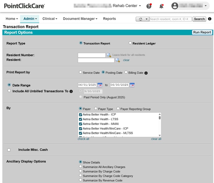Click the user profile avatar icon

click(x=175, y=6)
